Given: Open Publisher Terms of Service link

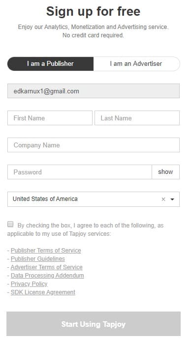Looking at the screenshot, I should pos(46,251).
